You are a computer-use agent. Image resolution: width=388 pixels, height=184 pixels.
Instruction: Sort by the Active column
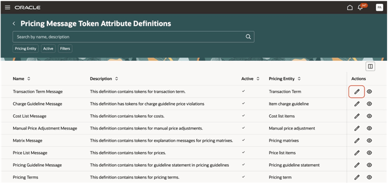258,79
